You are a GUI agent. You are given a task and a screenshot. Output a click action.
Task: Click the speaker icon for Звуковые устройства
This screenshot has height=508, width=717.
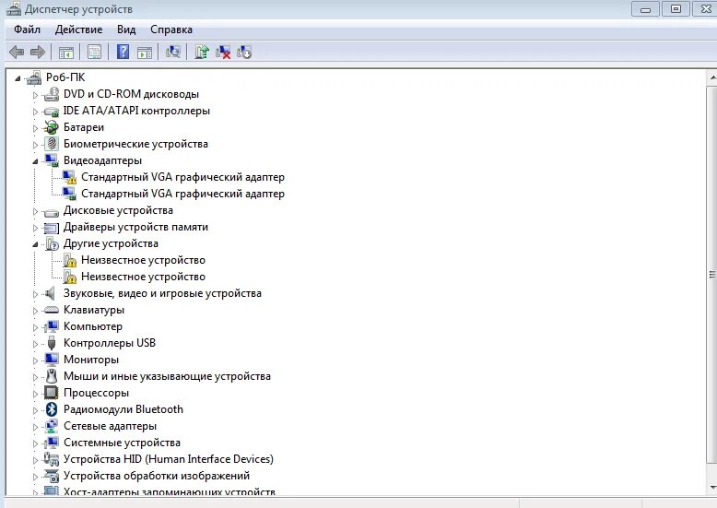point(51,293)
